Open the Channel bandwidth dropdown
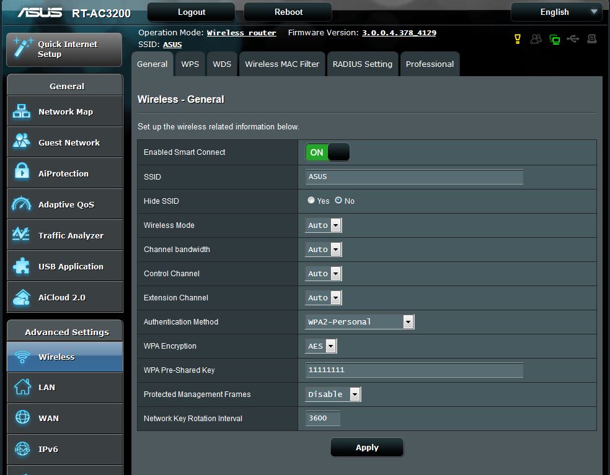This screenshot has width=610, height=475. coord(323,249)
